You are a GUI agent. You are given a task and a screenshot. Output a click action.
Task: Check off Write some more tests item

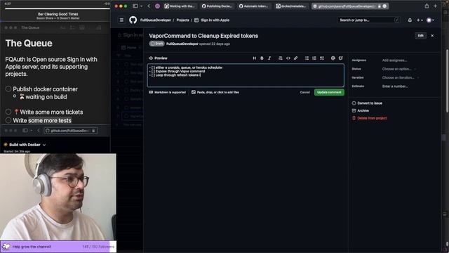click(x=8, y=120)
